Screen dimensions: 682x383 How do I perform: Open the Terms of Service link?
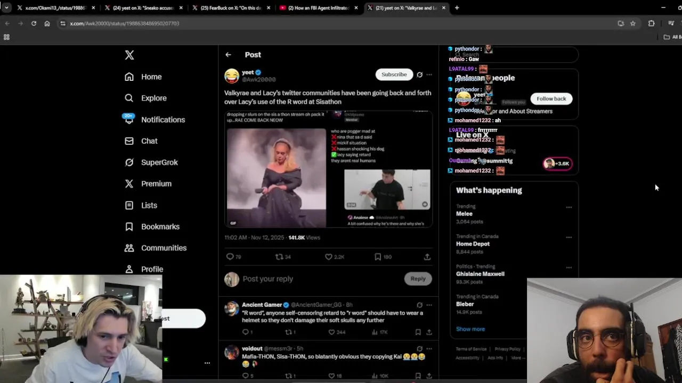(x=471, y=349)
